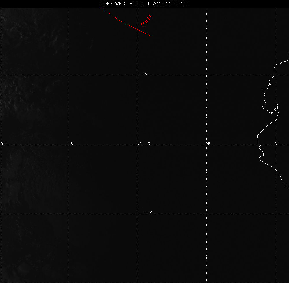Click the red 09:46 track time label
The height and width of the screenshot is (283, 289).
(x=147, y=21)
